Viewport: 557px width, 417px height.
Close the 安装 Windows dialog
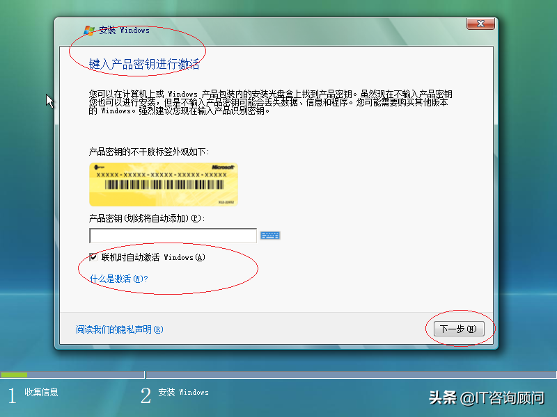[x=480, y=24]
